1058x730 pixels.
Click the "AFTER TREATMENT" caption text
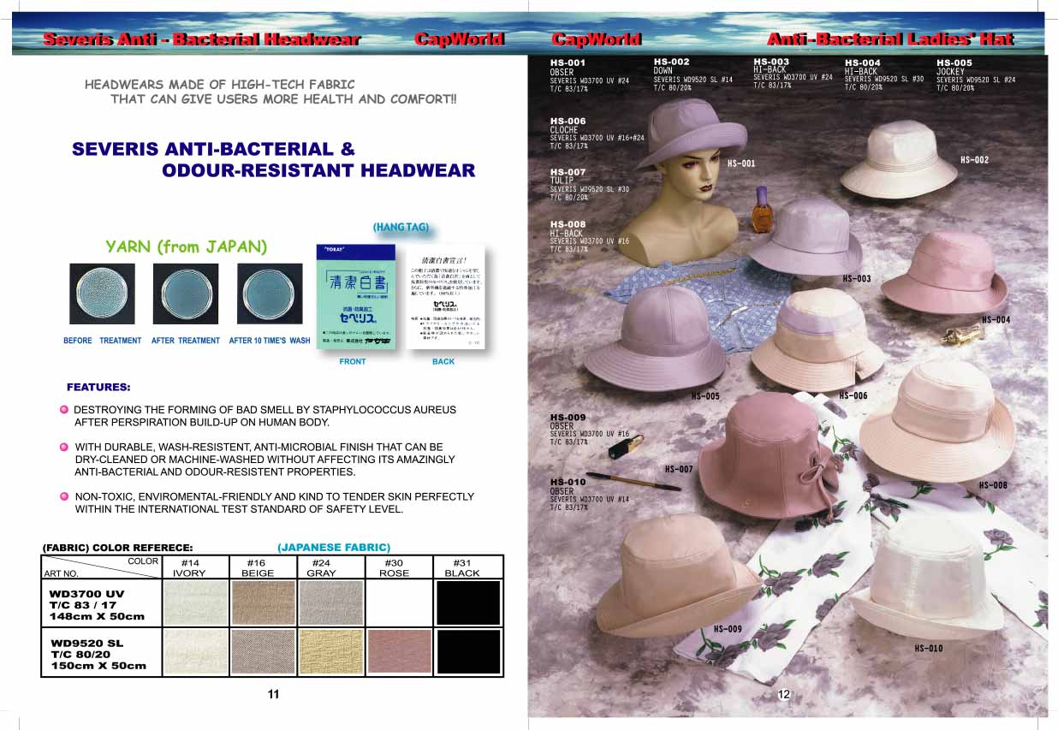point(186,341)
